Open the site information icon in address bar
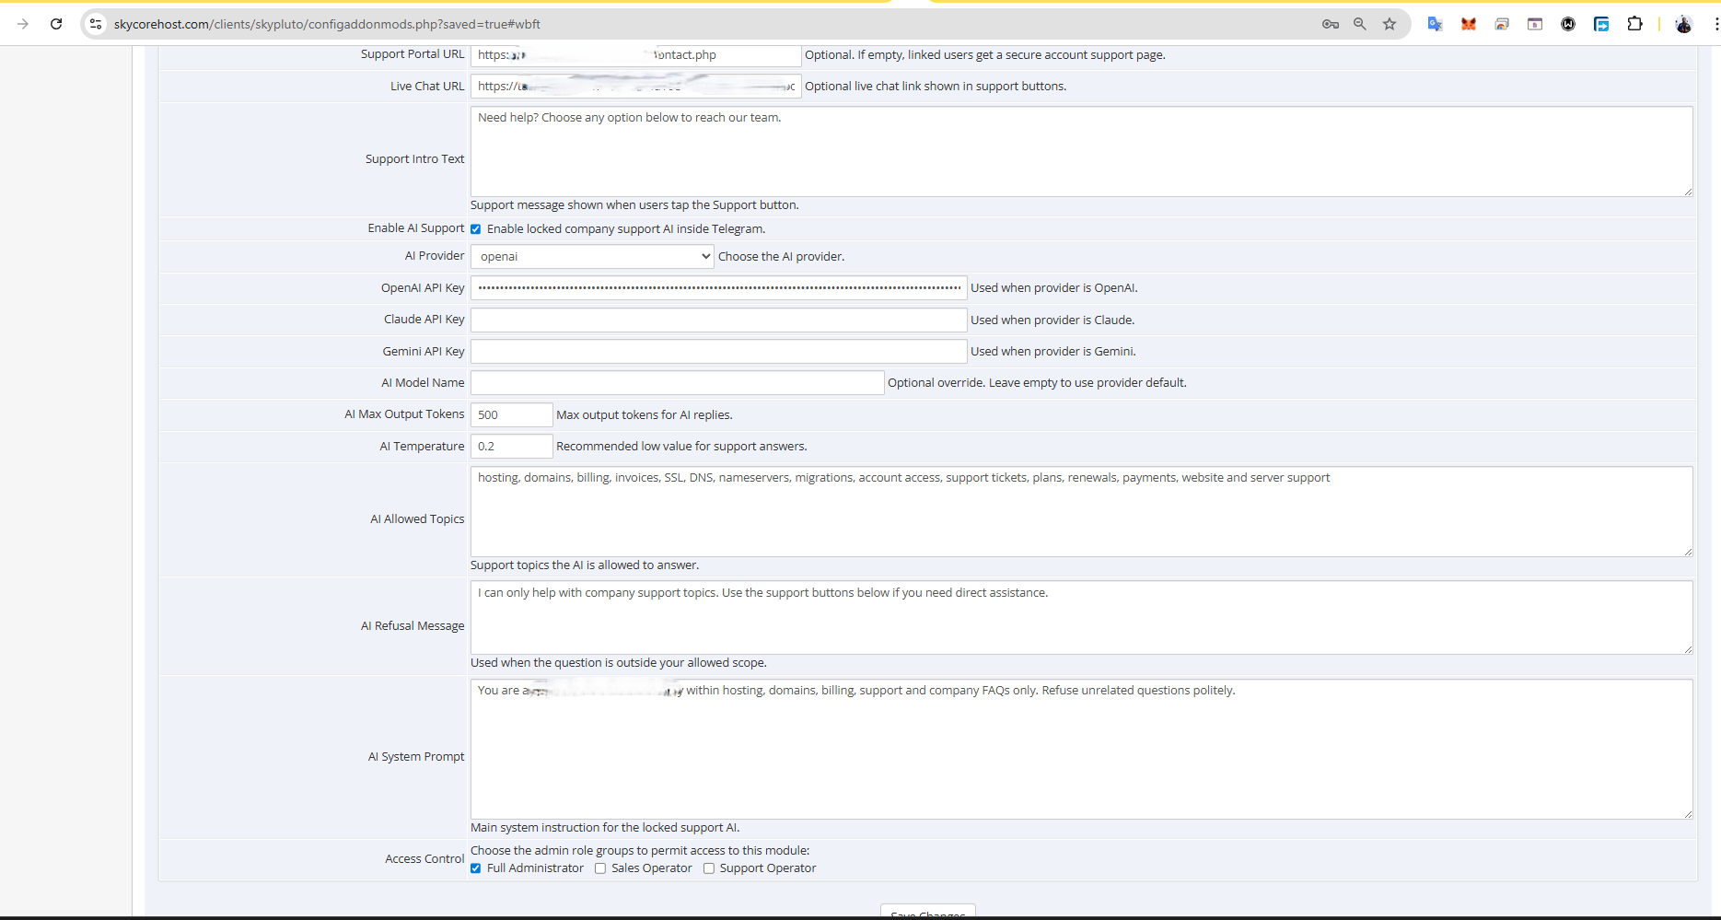 coord(96,24)
